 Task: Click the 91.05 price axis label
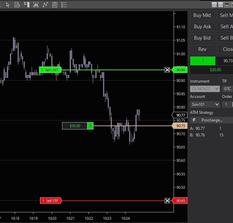pos(181,40)
